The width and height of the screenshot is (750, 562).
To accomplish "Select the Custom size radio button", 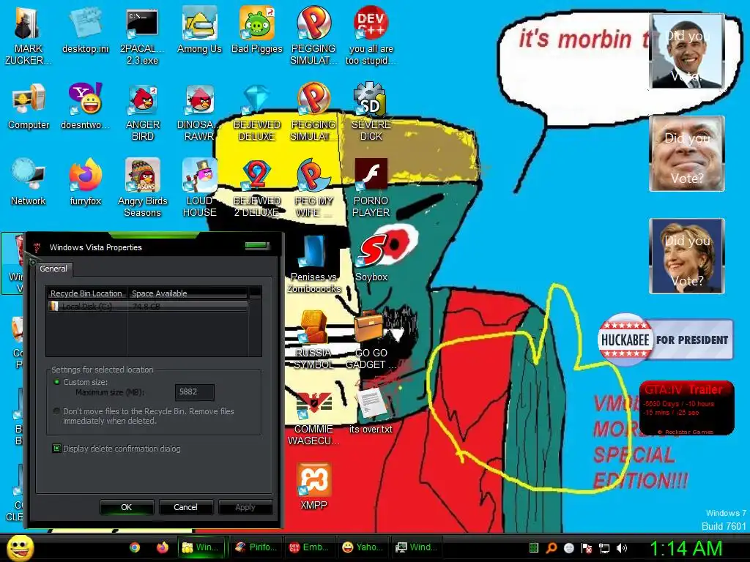I will [x=57, y=382].
